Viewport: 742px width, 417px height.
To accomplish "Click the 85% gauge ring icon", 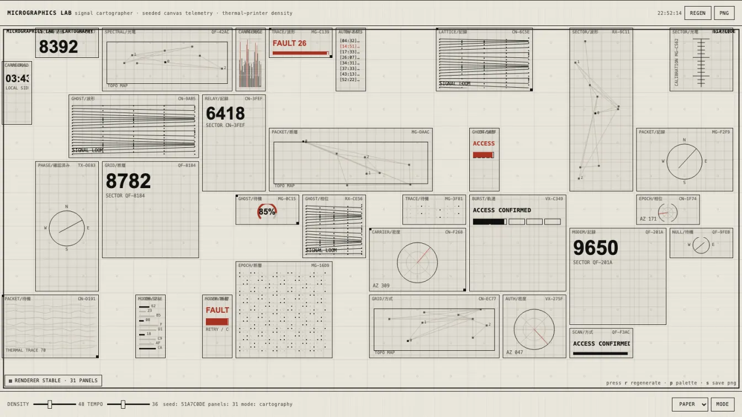I will (x=267, y=211).
